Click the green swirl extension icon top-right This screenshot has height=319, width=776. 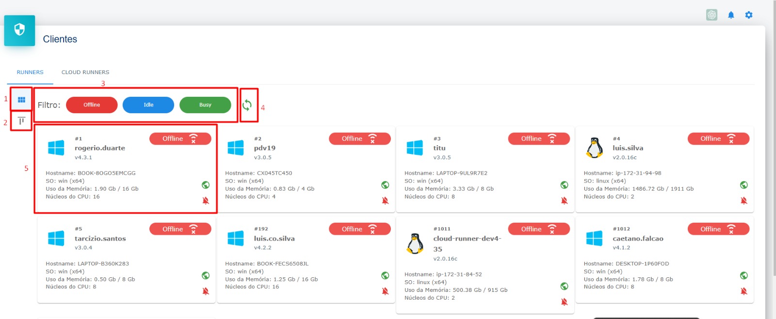coord(711,15)
